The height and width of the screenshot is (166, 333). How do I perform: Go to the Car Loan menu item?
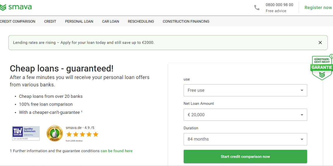click(x=110, y=21)
